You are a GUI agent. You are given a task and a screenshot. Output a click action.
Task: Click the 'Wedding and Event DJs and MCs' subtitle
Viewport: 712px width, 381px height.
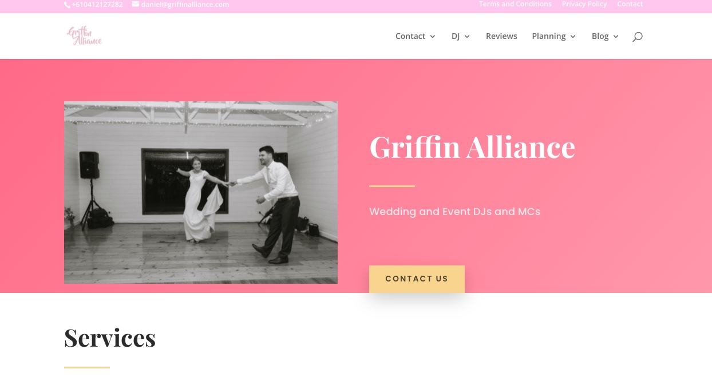point(455,212)
